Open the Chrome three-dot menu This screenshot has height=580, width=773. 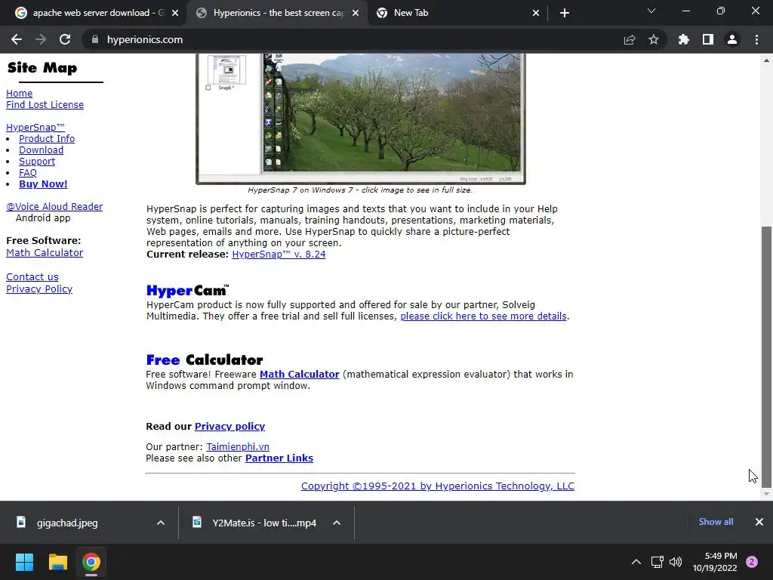pyautogui.click(x=756, y=39)
